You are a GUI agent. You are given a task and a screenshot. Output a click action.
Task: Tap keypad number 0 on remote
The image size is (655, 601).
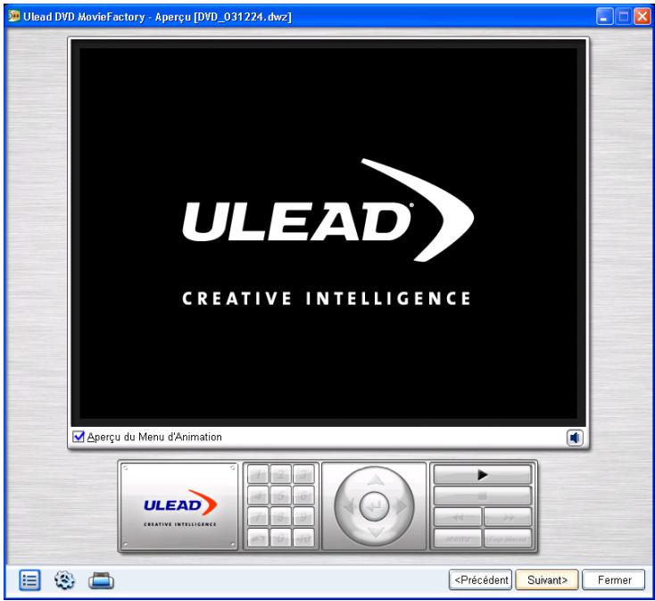coord(281,538)
